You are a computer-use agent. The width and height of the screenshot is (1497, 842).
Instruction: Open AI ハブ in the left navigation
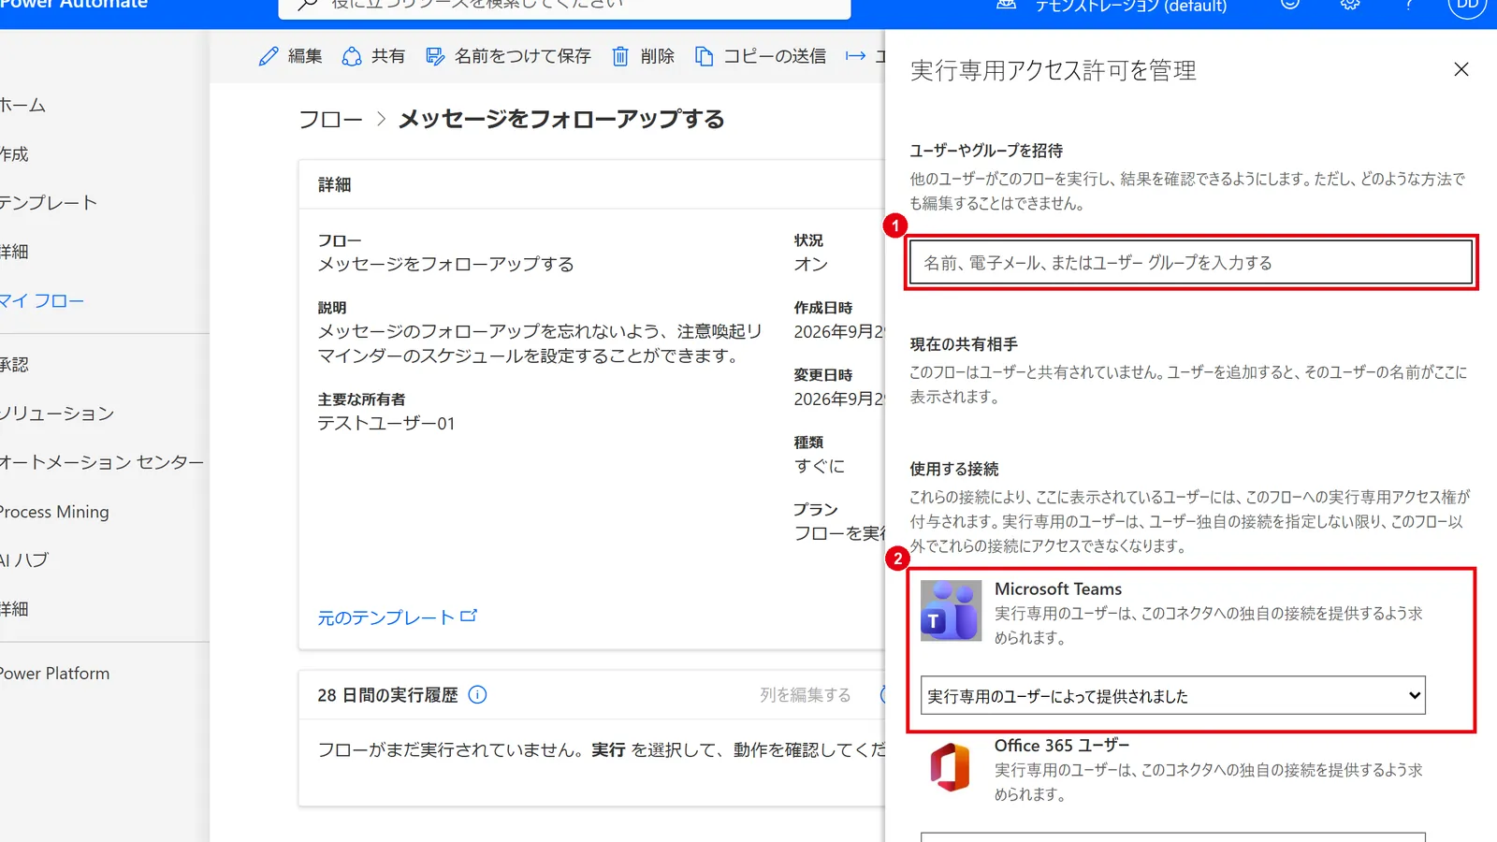tap(24, 559)
